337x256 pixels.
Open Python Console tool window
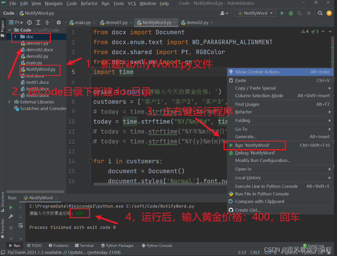[157, 245]
